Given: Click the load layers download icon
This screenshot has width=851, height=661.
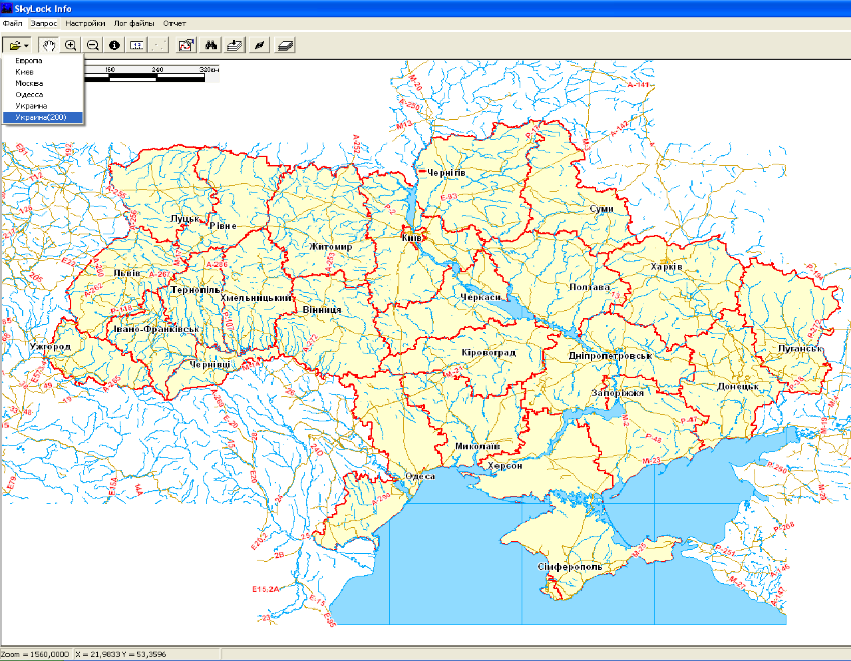Looking at the screenshot, I should point(235,45).
